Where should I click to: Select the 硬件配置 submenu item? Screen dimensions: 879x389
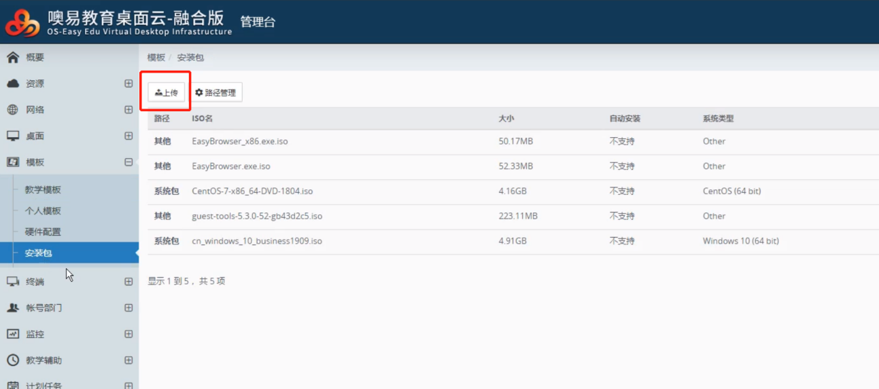click(x=43, y=232)
